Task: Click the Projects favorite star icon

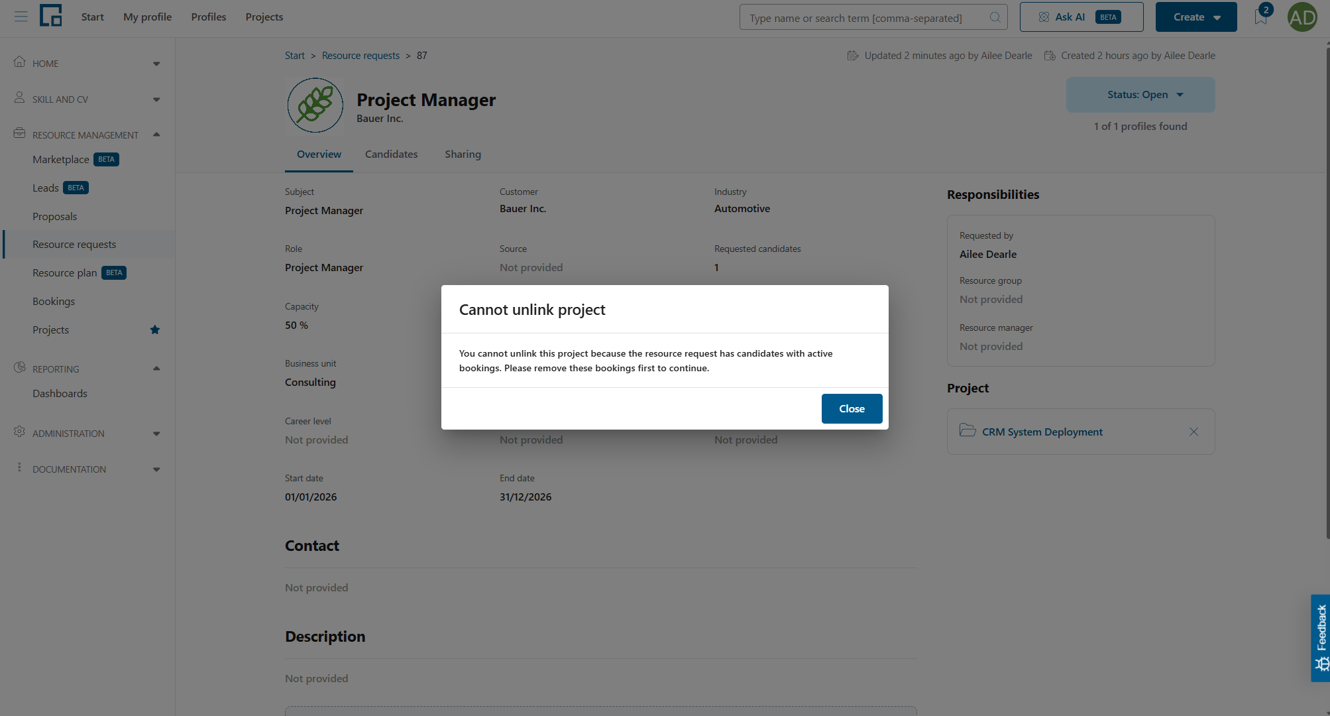Action: pyautogui.click(x=155, y=329)
